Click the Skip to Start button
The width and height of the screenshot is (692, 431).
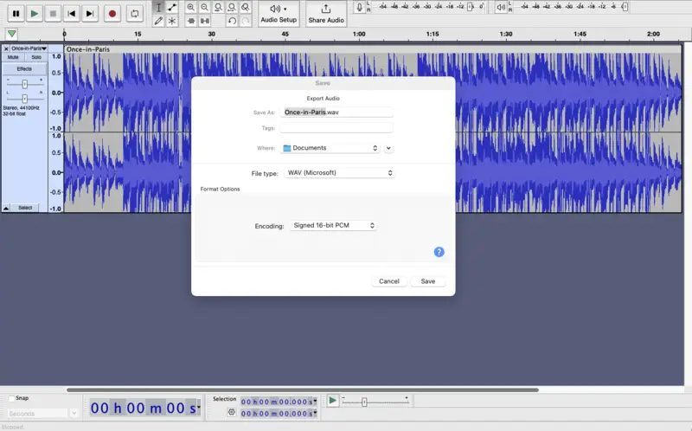(72, 14)
